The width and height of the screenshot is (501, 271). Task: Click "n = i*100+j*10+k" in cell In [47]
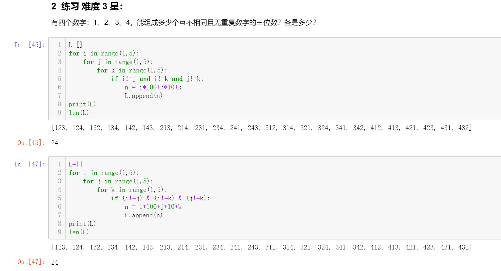pyautogui.click(x=153, y=207)
